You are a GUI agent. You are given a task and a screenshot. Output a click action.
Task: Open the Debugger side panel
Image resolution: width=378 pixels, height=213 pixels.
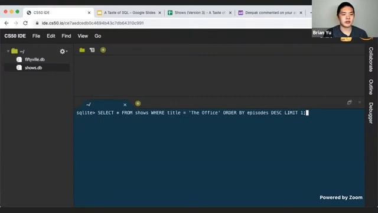[371, 113]
